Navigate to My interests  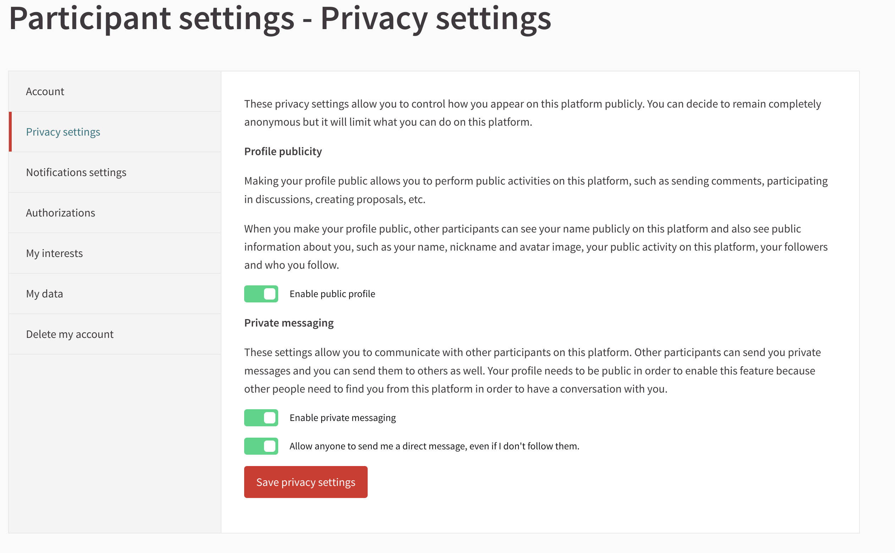click(x=54, y=253)
